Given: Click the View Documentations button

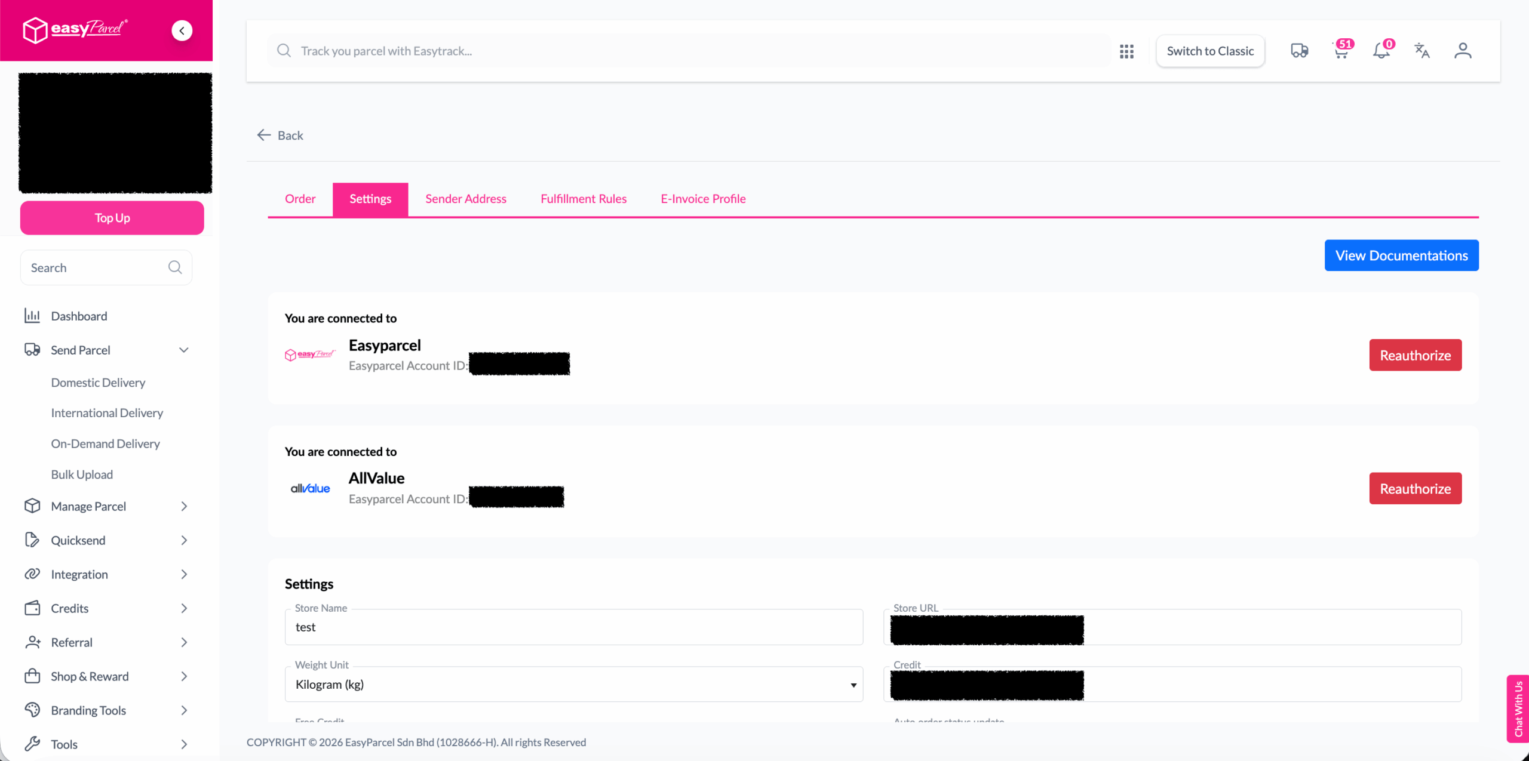Looking at the screenshot, I should click(x=1401, y=255).
